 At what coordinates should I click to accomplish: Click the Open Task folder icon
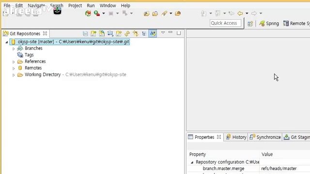pyautogui.click(x=155, y=14)
